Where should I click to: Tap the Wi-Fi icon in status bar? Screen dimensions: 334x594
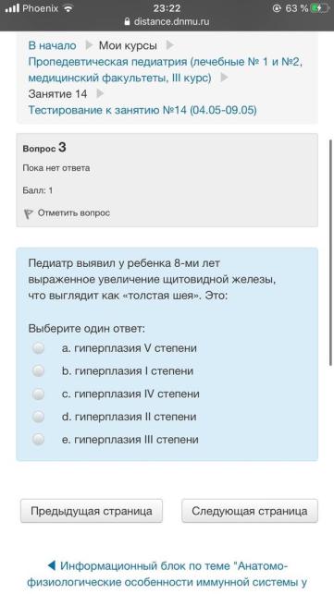click(68, 8)
